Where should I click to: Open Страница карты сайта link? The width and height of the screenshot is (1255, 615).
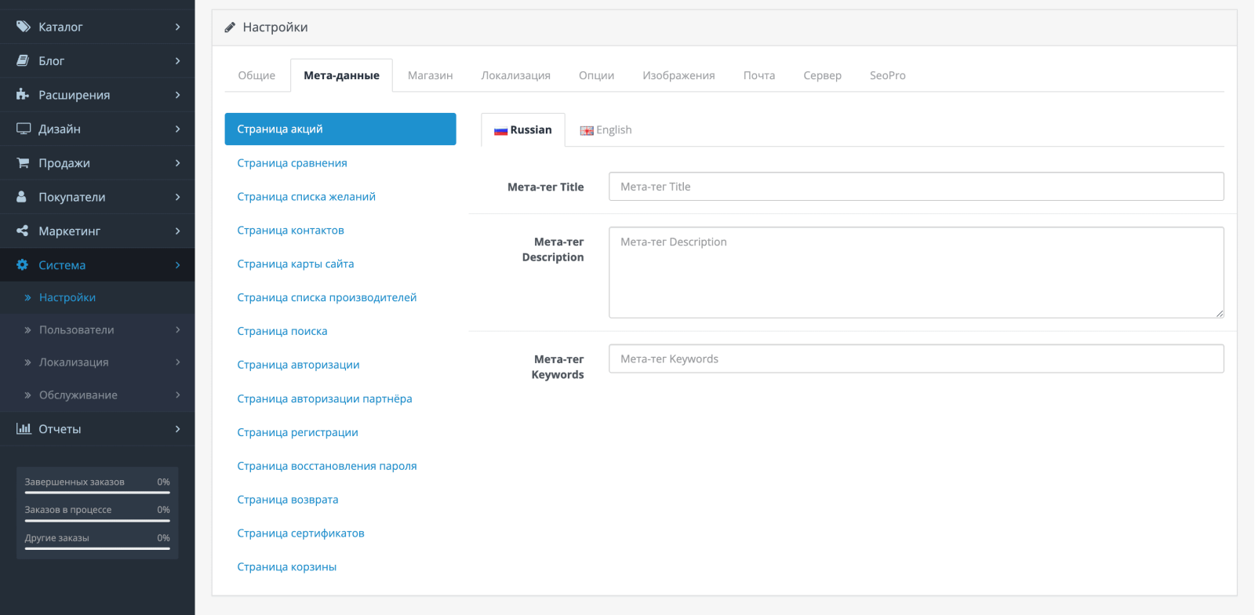tap(295, 264)
